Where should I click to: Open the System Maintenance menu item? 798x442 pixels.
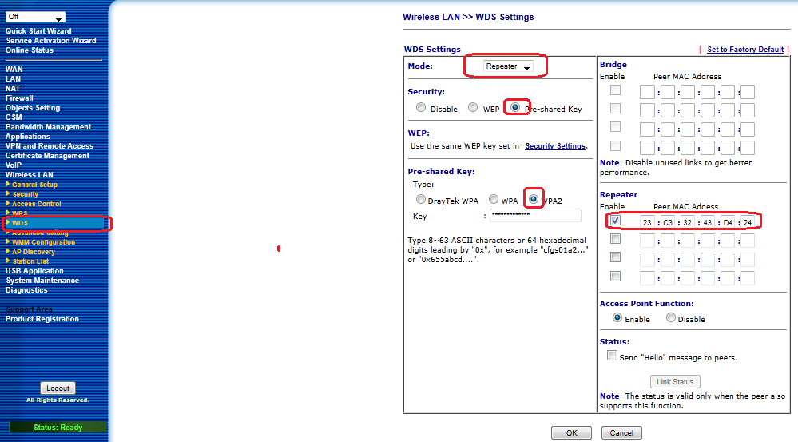pyautogui.click(x=42, y=281)
